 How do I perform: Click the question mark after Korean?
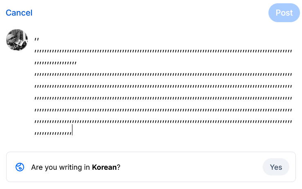click(119, 167)
